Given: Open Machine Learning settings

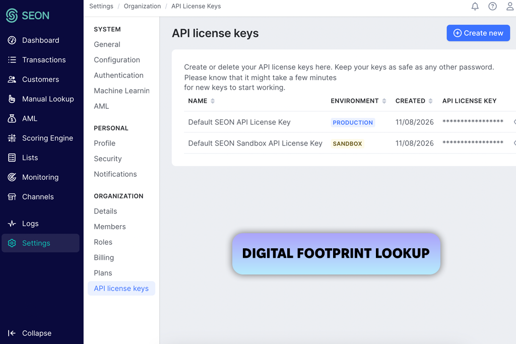Looking at the screenshot, I should coord(122,91).
